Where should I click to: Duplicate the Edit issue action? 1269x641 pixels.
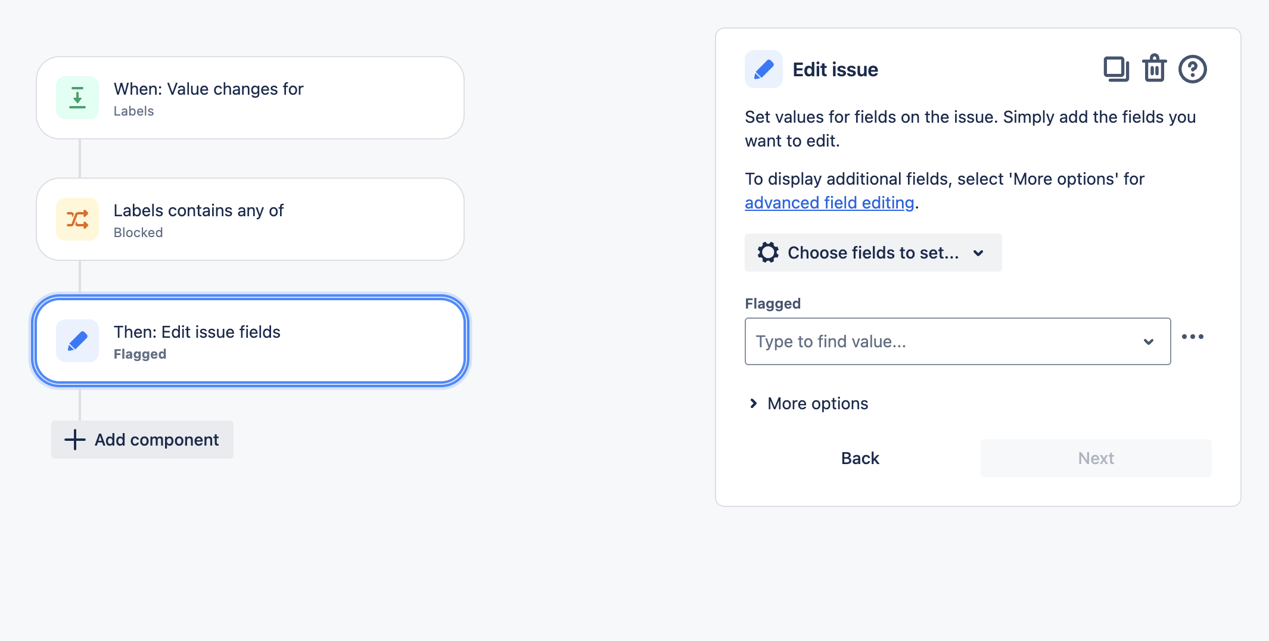(1116, 69)
